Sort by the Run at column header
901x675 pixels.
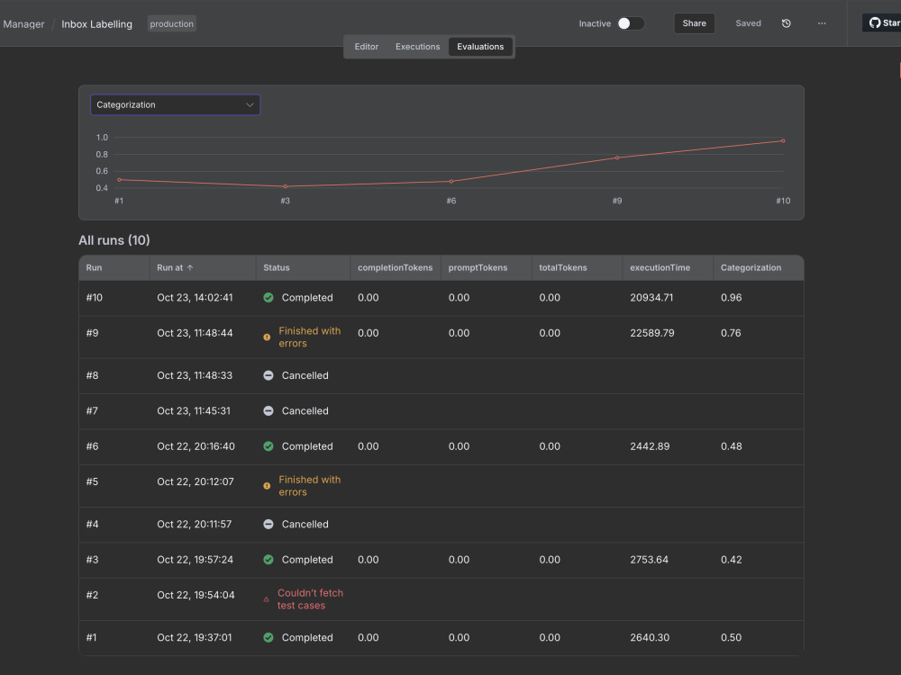[176, 268]
